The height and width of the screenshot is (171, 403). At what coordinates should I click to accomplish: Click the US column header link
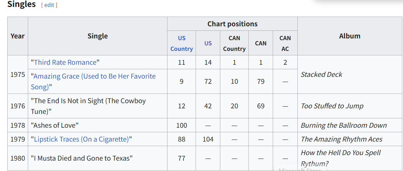(208, 43)
